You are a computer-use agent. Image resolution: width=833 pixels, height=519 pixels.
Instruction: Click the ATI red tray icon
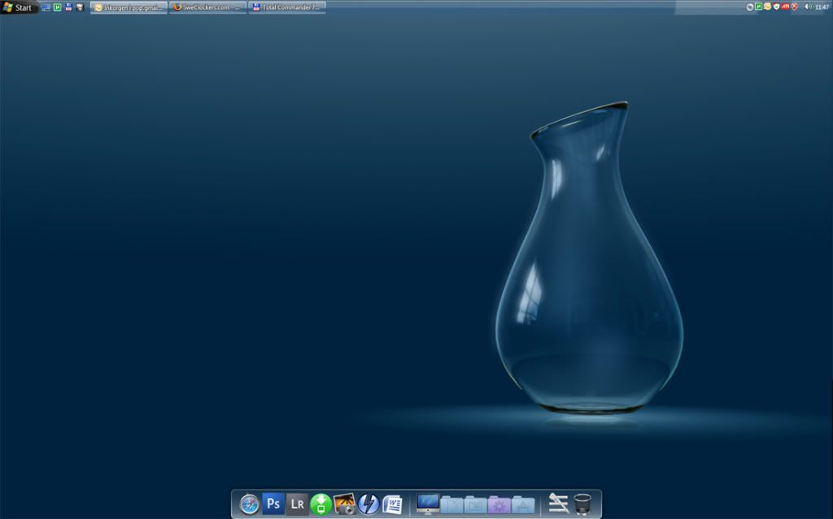click(785, 6)
